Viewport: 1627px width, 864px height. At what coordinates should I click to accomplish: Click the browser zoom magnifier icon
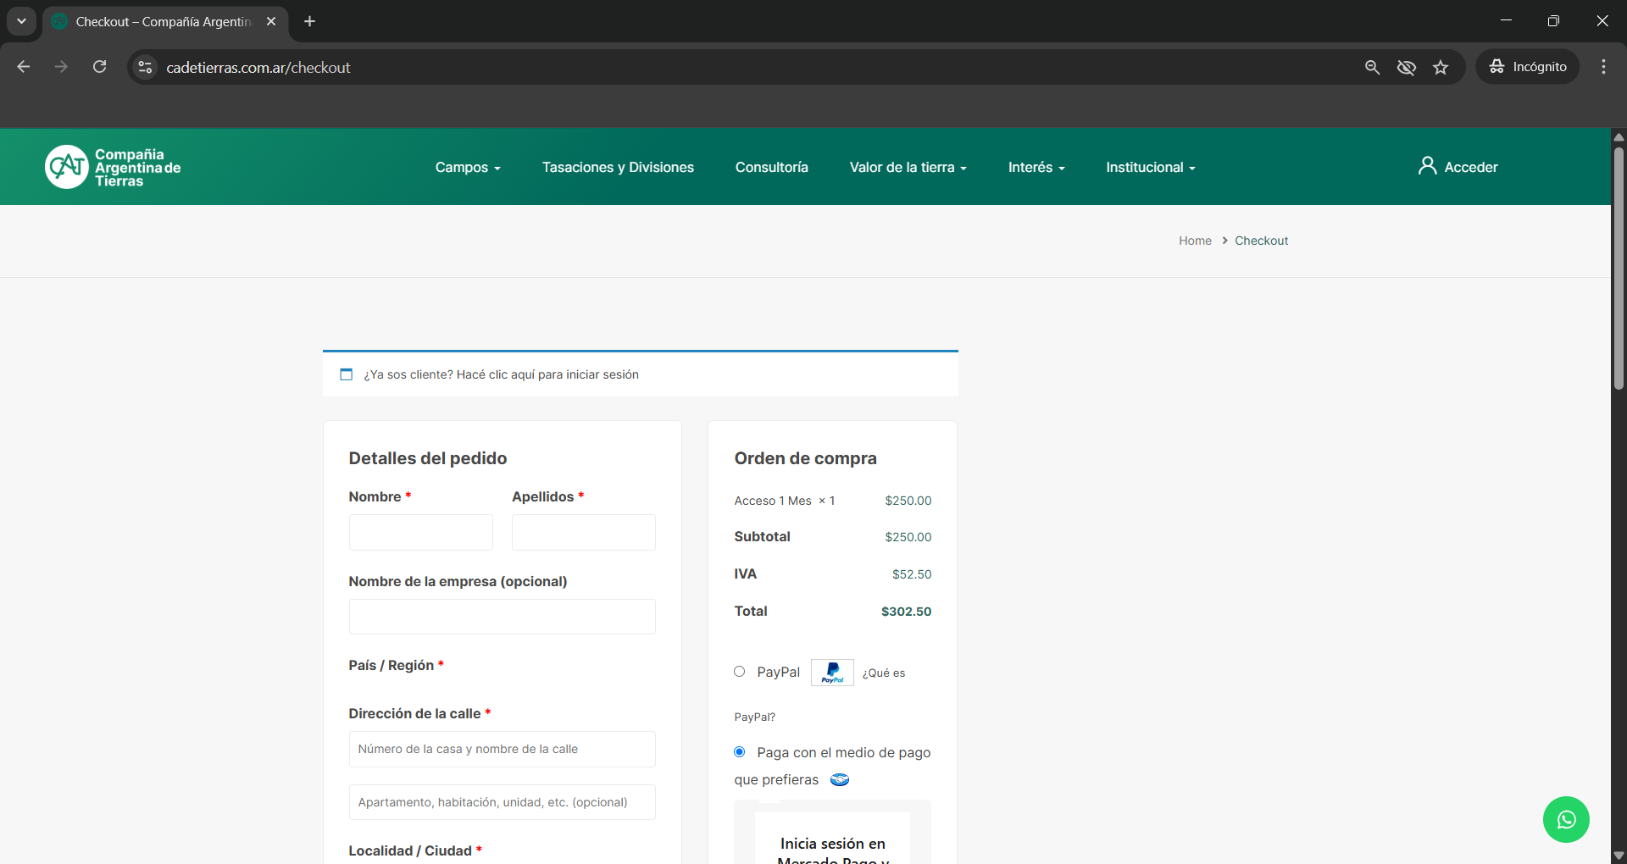coord(1372,68)
